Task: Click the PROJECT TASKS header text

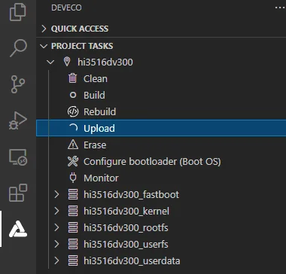Action: click(x=82, y=46)
